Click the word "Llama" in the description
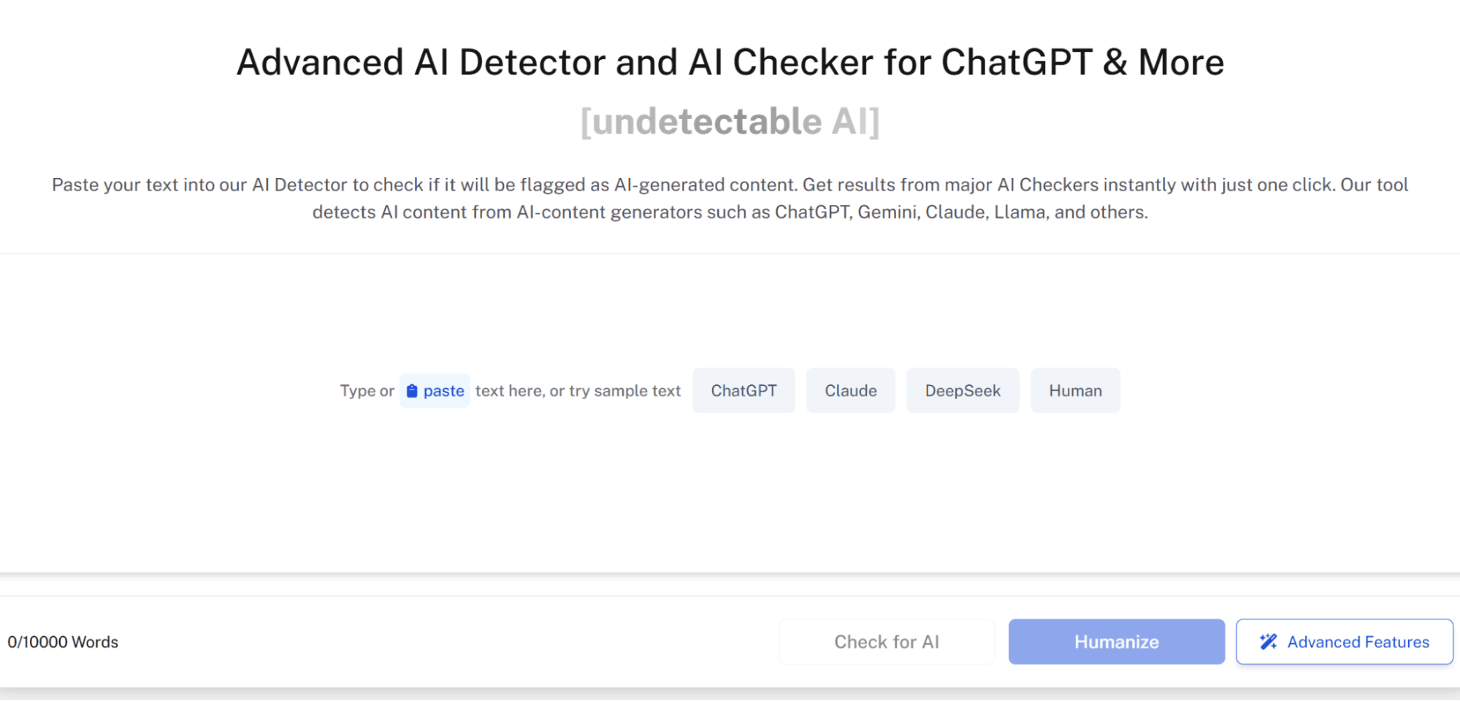This screenshot has width=1460, height=701. 1020,212
